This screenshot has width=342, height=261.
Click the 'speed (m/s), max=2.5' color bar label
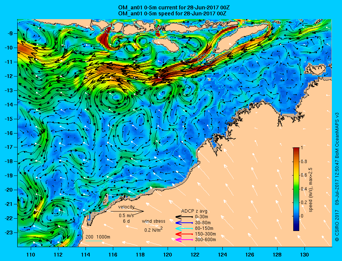tap(311, 189)
